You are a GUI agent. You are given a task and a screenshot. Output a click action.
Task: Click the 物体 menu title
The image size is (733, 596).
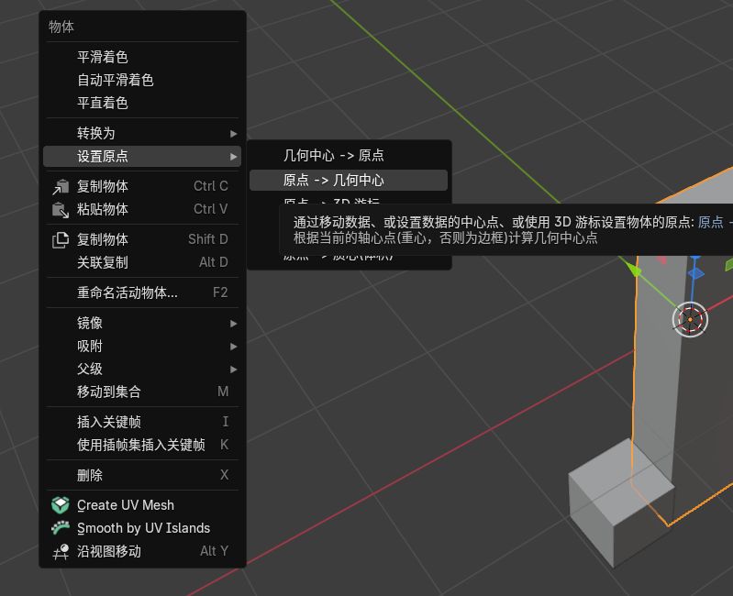click(x=61, y=27)
